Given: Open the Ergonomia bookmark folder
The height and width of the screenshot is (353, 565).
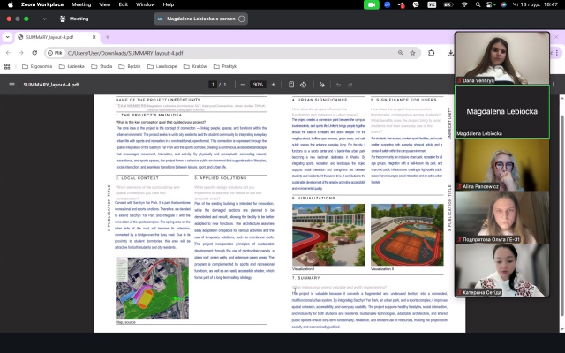Looking at the screenshot, I should coord(37,66).
